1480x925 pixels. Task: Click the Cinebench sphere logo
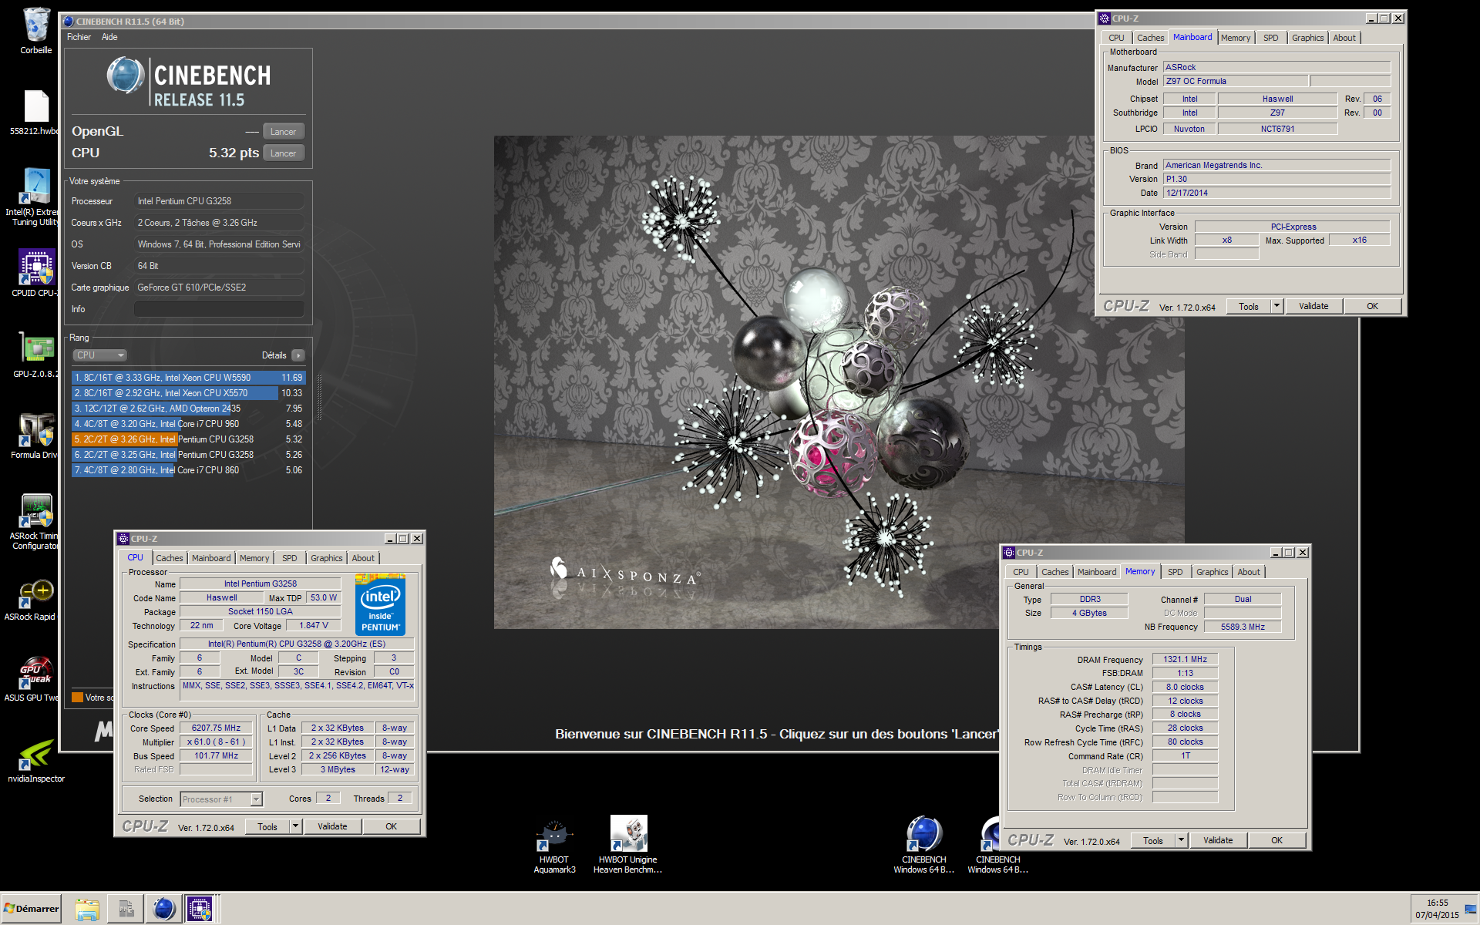126,76
